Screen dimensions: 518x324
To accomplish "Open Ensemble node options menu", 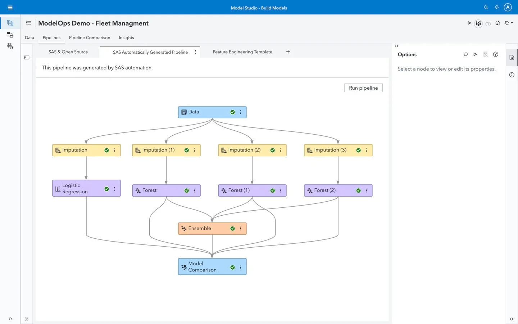I will (x=241, y=229).
